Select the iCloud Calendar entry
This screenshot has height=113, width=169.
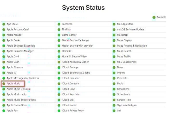[x=71, y=78]
